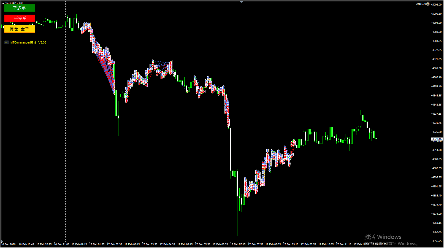Image resolution: width=444 pixels, height=248 pixels.
Task: Click the 17 Feb 09:55 time label
Action: click(x=308, y=244)
